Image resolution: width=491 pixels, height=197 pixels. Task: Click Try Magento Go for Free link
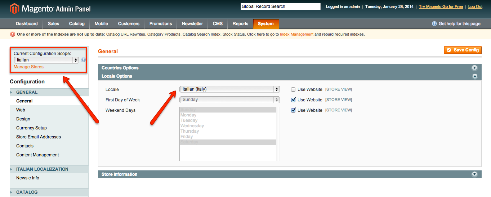point(441,6)
